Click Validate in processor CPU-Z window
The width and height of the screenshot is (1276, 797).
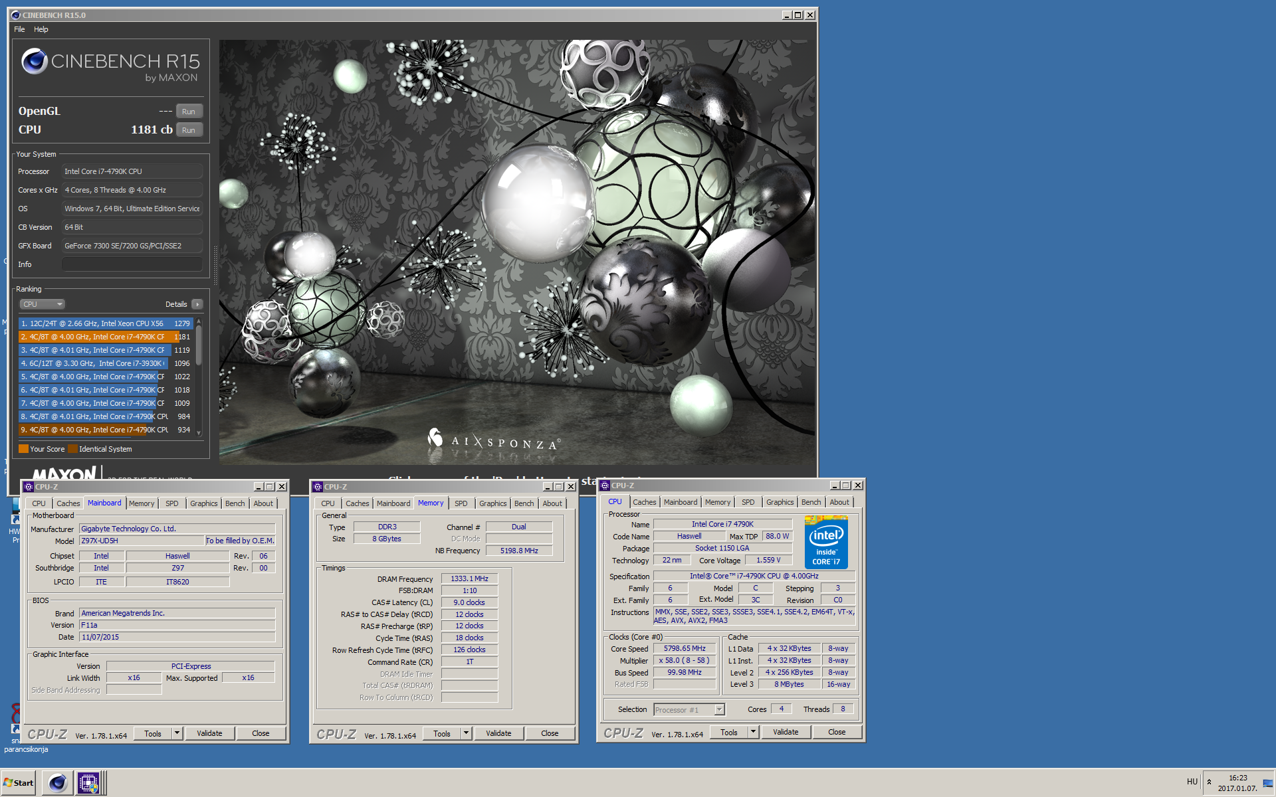[786, 732]
